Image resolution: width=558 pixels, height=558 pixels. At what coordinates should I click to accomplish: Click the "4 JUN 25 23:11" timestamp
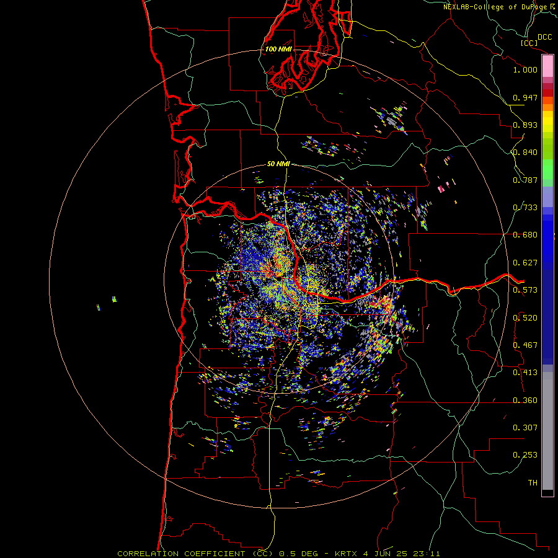click(x=401, y=554)
